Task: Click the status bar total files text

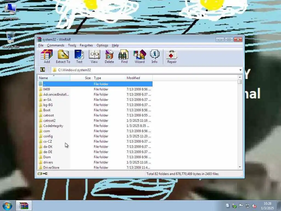Action: 182,174
